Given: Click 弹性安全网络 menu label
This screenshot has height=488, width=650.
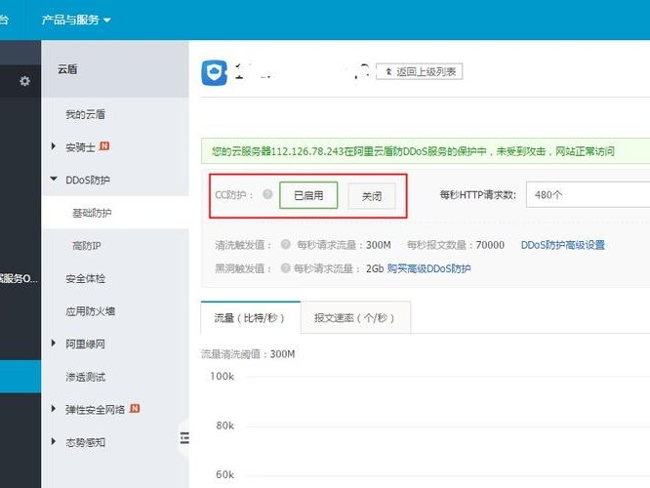Looking at the screenshot, I should click(x=95, y=410).
